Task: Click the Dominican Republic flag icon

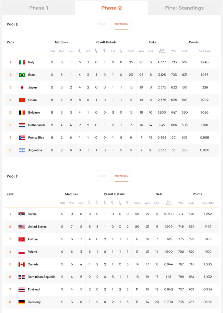Action: coord(22,277)
